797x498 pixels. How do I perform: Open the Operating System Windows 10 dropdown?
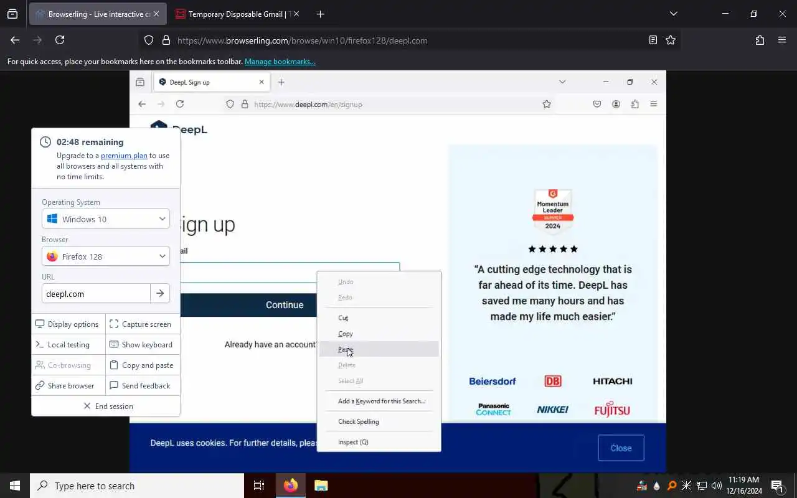coord(106,219)
